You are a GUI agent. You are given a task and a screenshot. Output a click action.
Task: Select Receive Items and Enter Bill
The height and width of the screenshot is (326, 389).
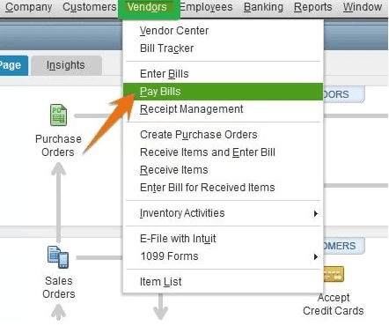[x=223, y=152]
